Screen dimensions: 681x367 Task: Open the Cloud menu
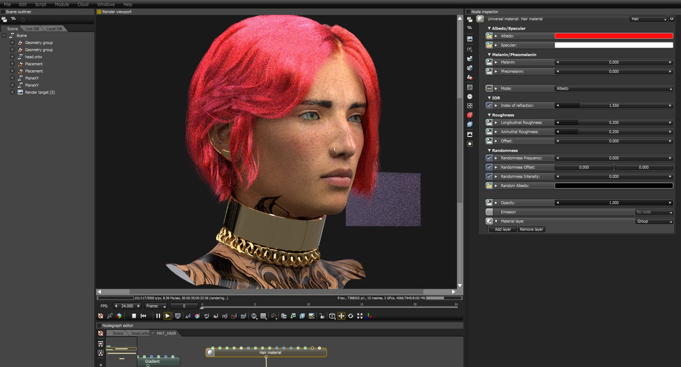point(83,4)
